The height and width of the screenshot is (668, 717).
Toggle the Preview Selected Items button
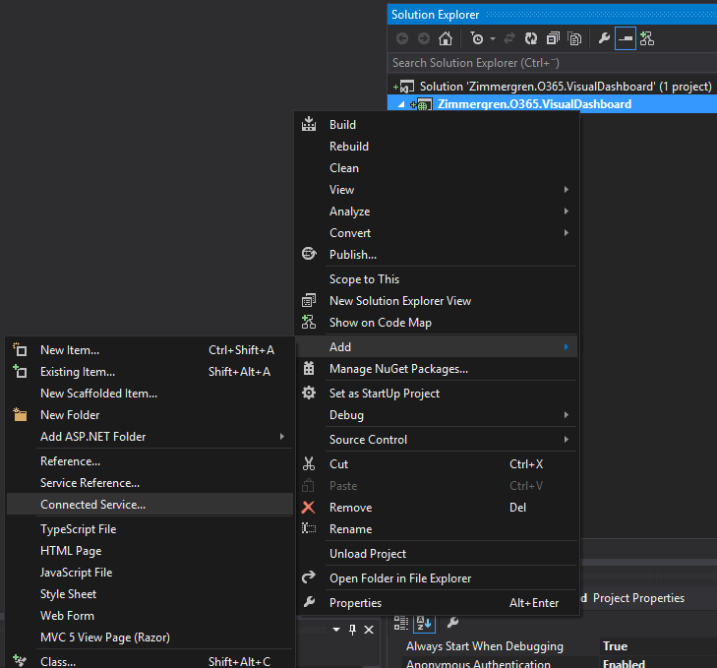pyautogui.click(x=626, y=39)
